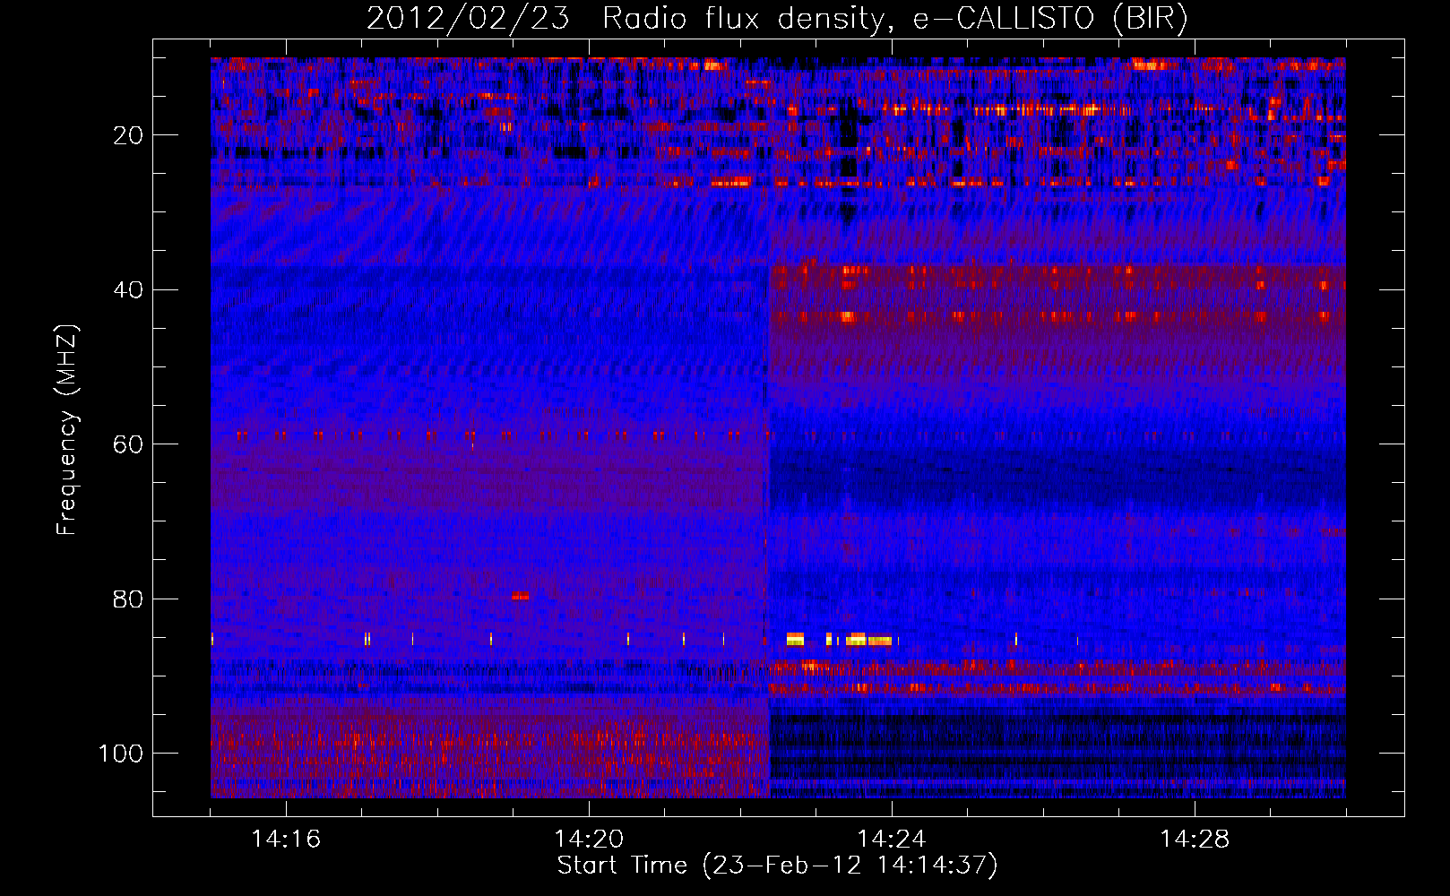Click the frequency tick label "40"
1450x896 pixels.
coord(128,289)
